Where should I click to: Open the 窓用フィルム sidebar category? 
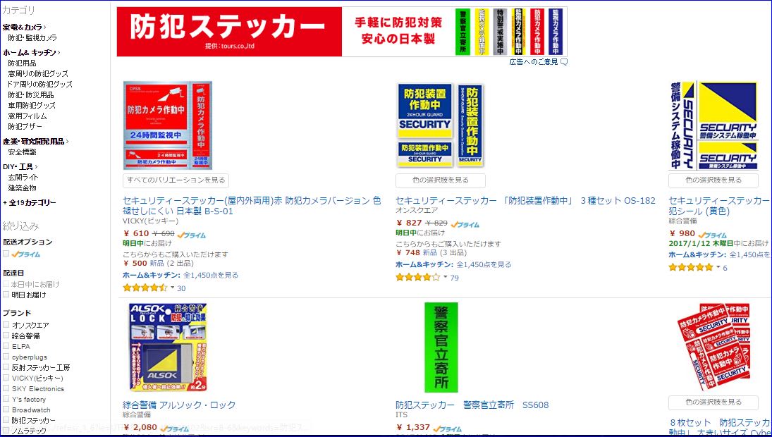click(x=27, y=116)
